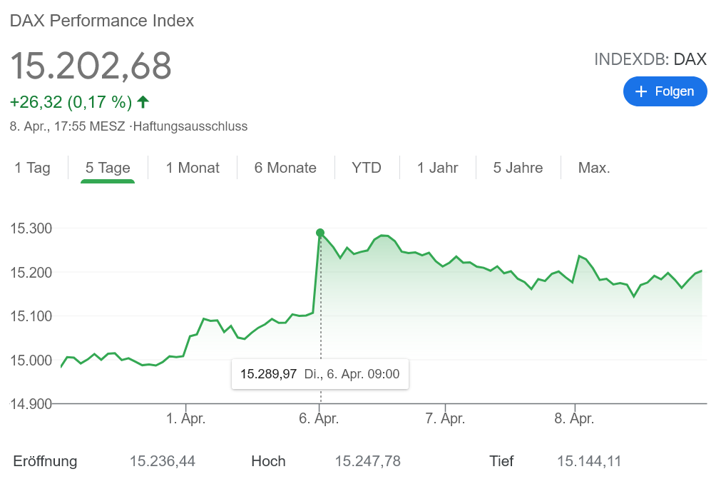Image resolution: width=726 pixels, height=494 pixels.
Task: Select the YTD tab
Action: (x=367, y=168)
